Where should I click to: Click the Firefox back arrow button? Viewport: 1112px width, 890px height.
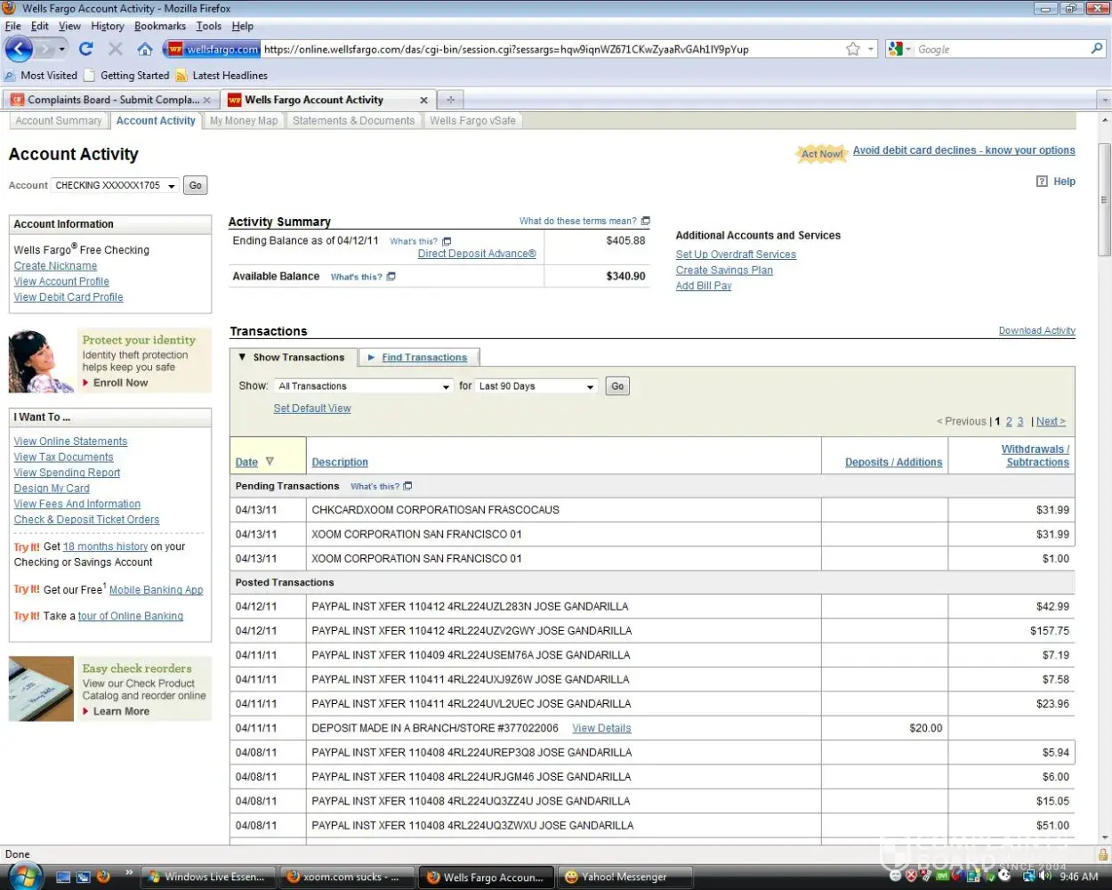(19, 49)
